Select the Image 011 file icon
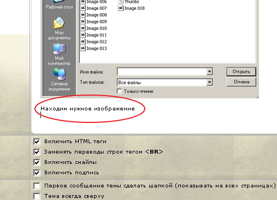 point(83,35)
